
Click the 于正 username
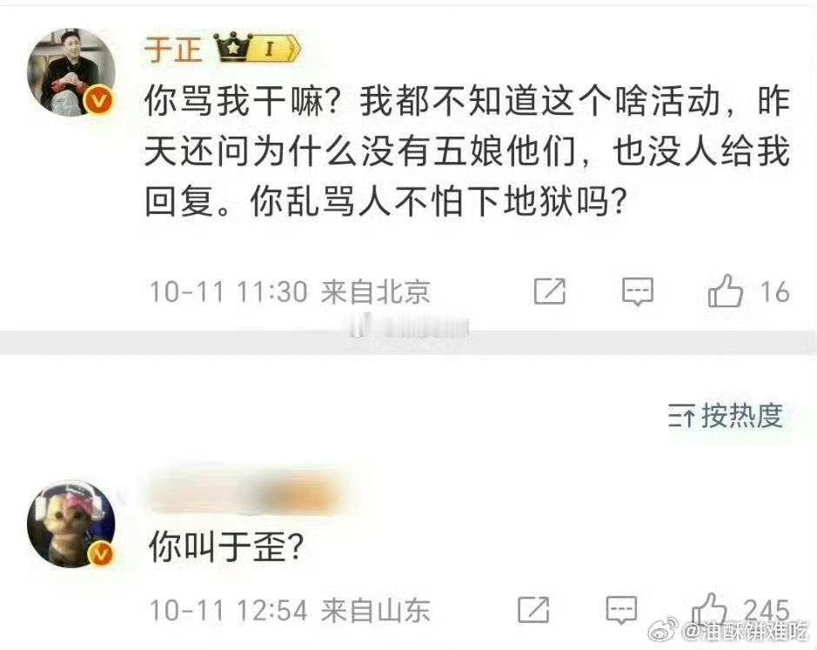(173, 49)
